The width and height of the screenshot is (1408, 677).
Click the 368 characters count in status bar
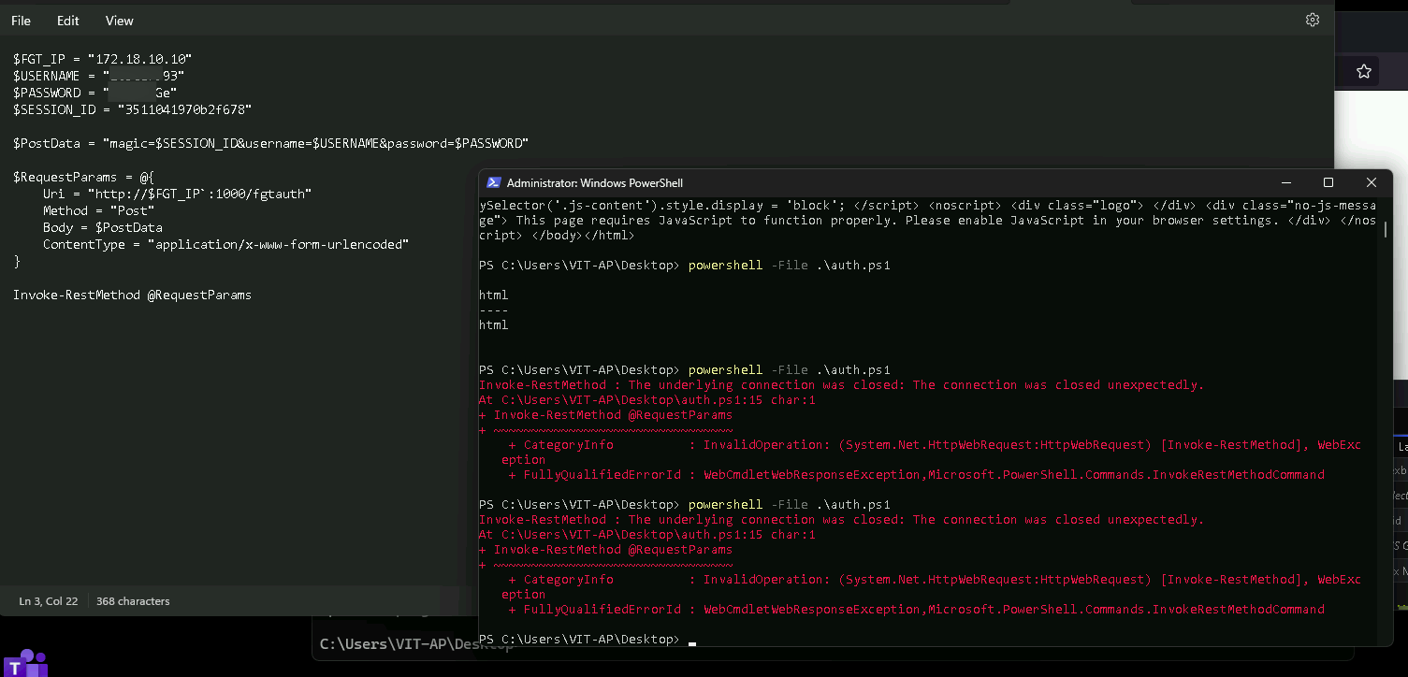coord(133,601)
